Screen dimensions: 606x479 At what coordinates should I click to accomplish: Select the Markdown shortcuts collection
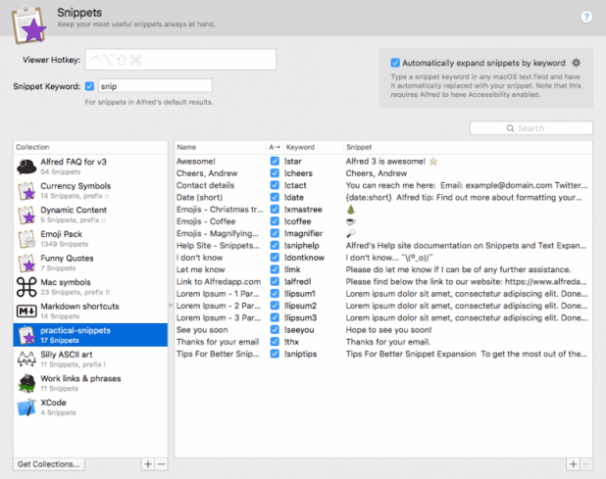90,311
